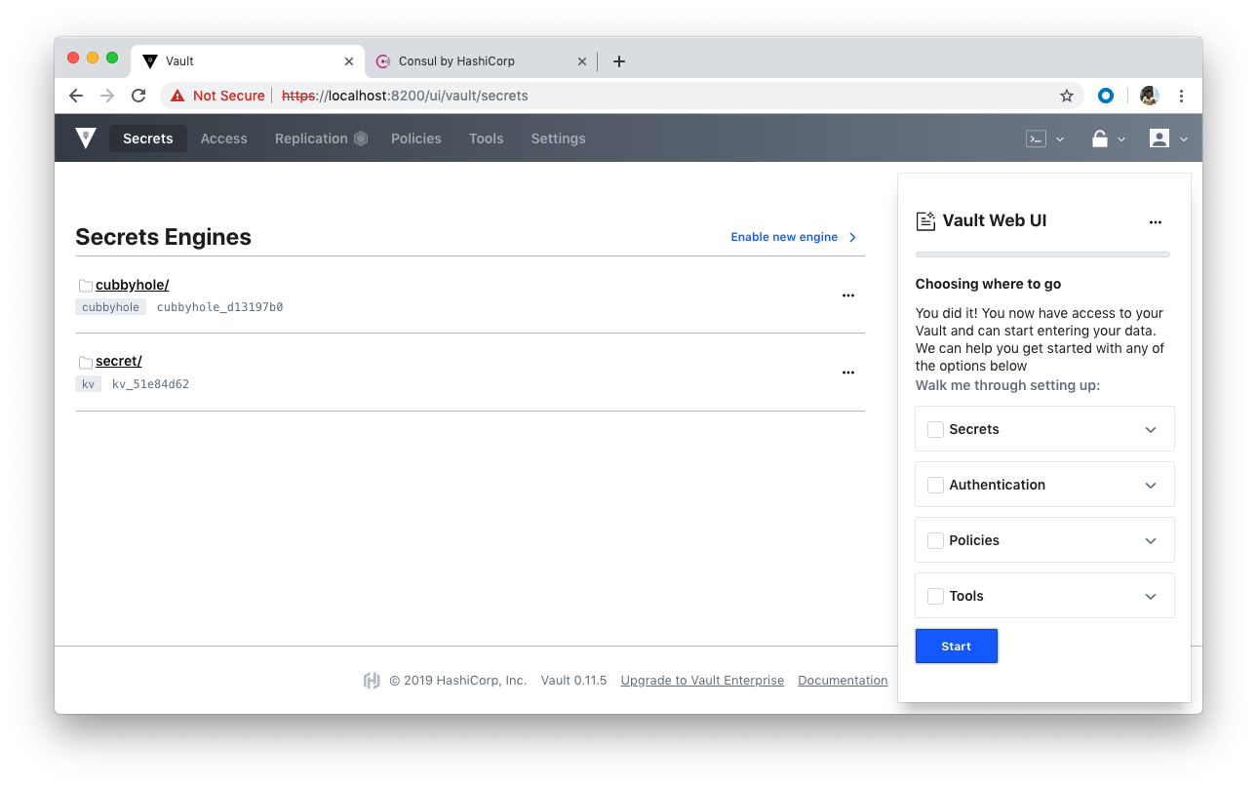
Task: Open the user profile icon
Action: pyautogui.click(x=1159, y=138)
